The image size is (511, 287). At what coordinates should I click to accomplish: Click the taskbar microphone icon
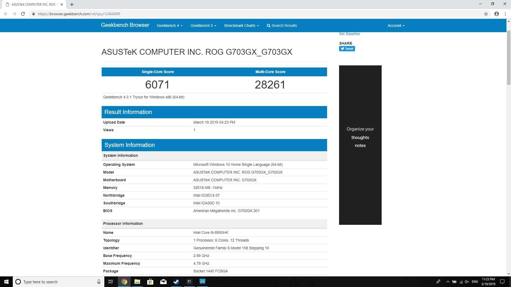click(x=99, y=282)
